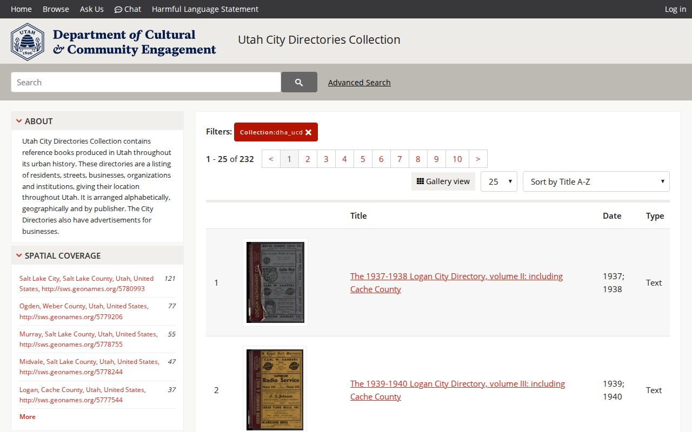This screenshot has width=692, height=432.
Task: Go to results page 5
Action: 363,159
